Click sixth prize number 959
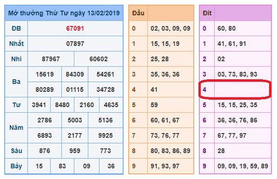 tap(75, 151)
